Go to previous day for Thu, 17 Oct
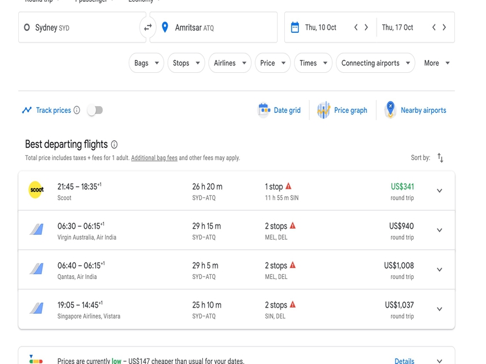The width and height of the screenshot is (486, 364). pos(434,27)
